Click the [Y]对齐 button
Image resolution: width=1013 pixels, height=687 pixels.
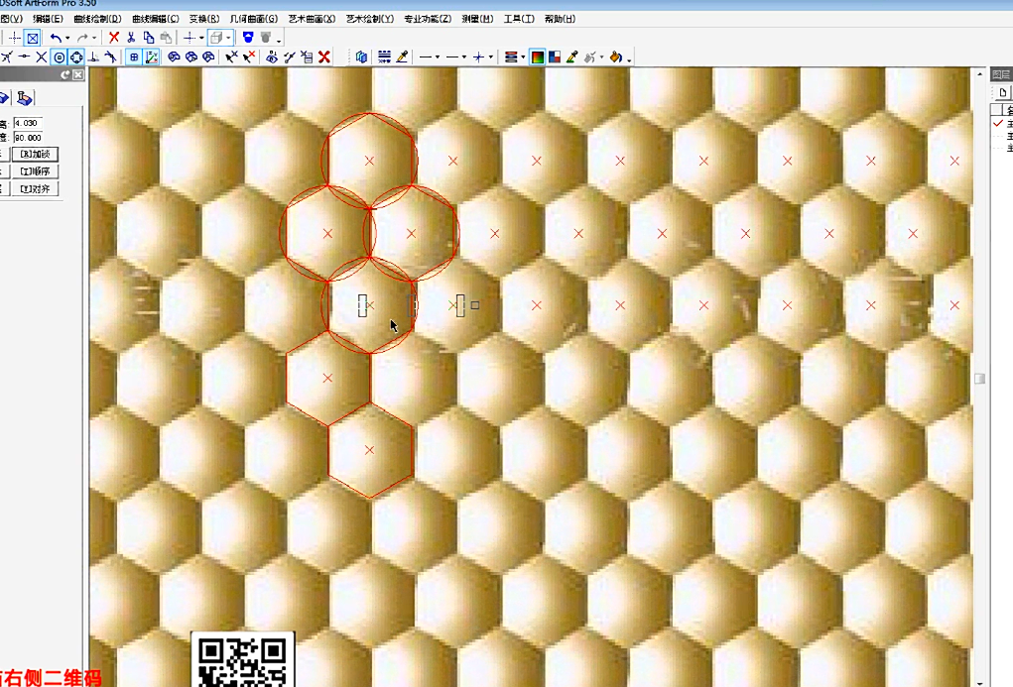point(35,189)
